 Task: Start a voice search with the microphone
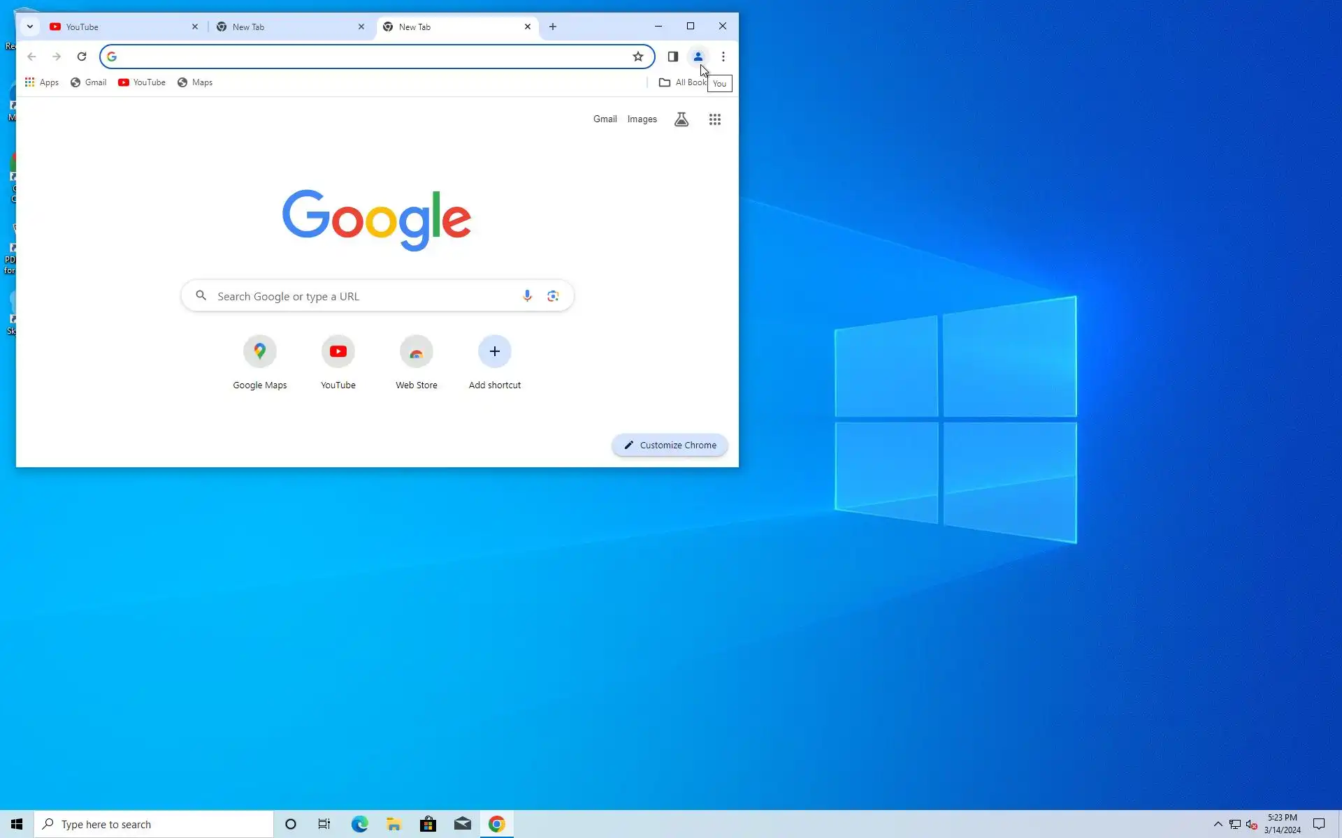coord(527,296)
